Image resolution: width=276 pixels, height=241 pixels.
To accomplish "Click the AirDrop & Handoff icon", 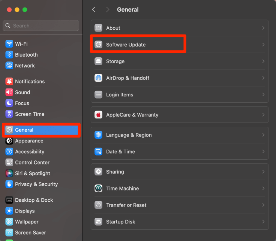I will pyautogui.click(x=98, y=78).
